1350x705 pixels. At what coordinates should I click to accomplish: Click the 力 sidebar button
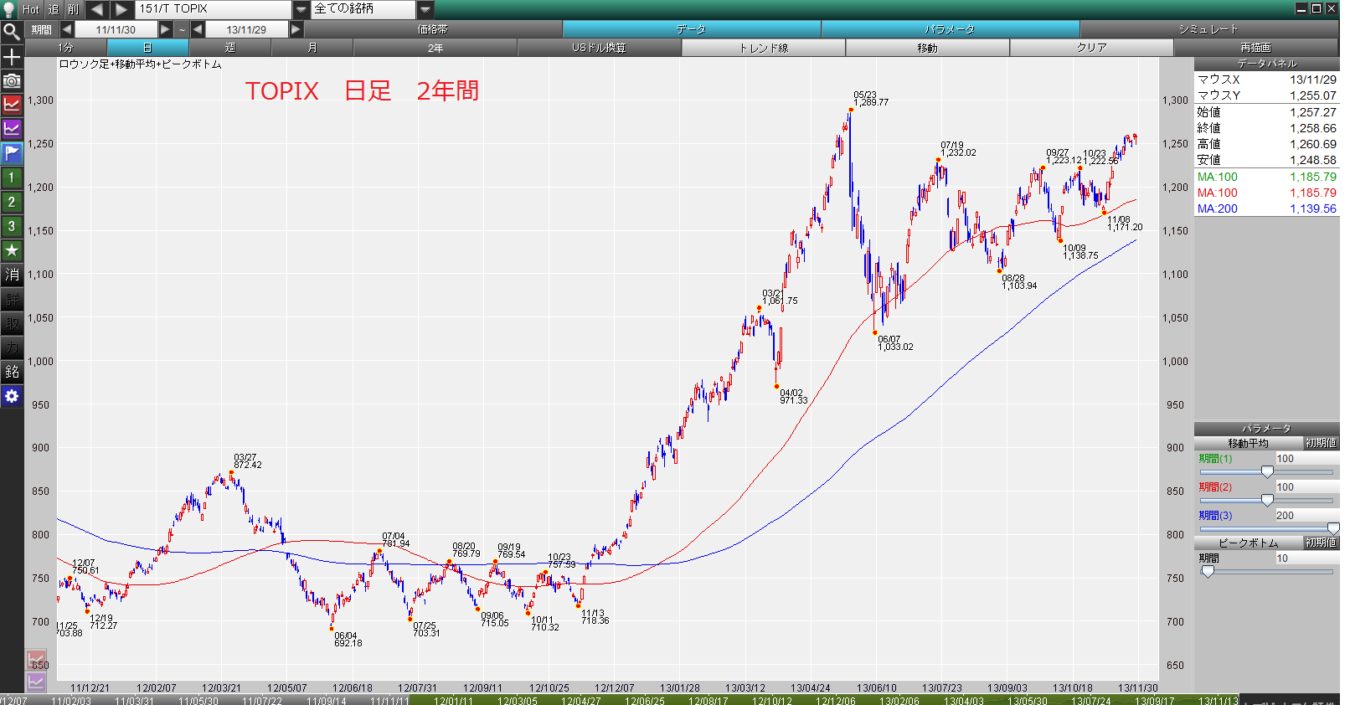point(12,347)
